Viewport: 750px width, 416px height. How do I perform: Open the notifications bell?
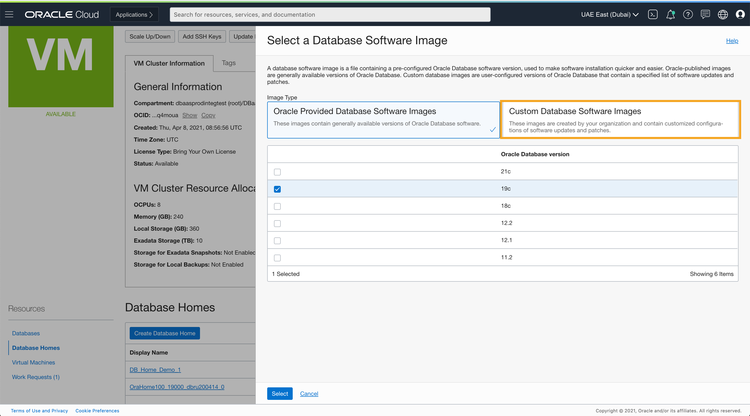[x=670, y=14]
